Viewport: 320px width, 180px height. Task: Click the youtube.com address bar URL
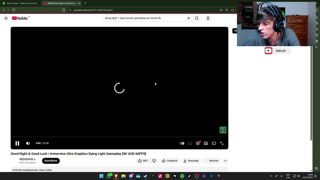[93, 10]
